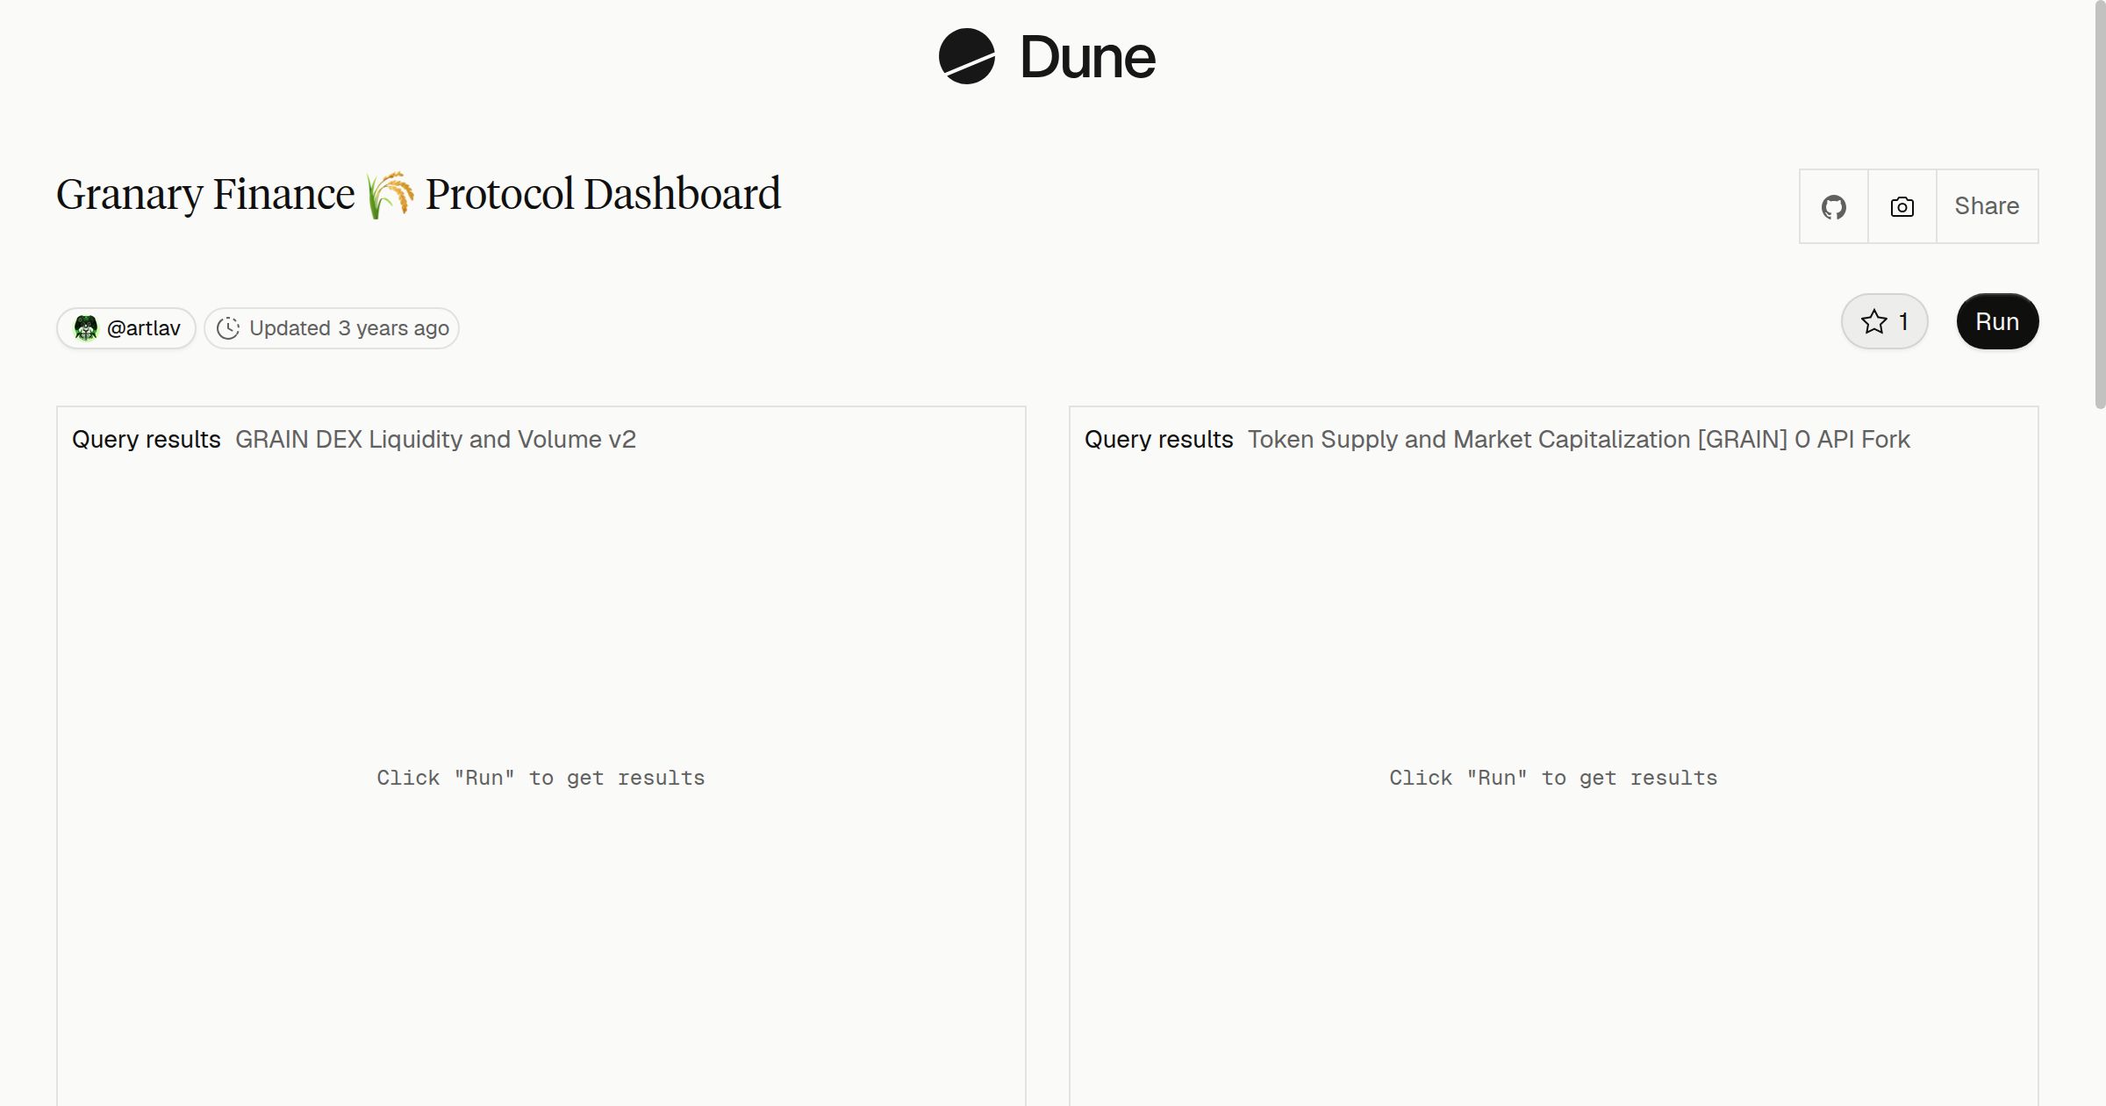Click the @artlav avatar image
This screenshot has height=1106, width=2106.
click(x=86, y=328)
